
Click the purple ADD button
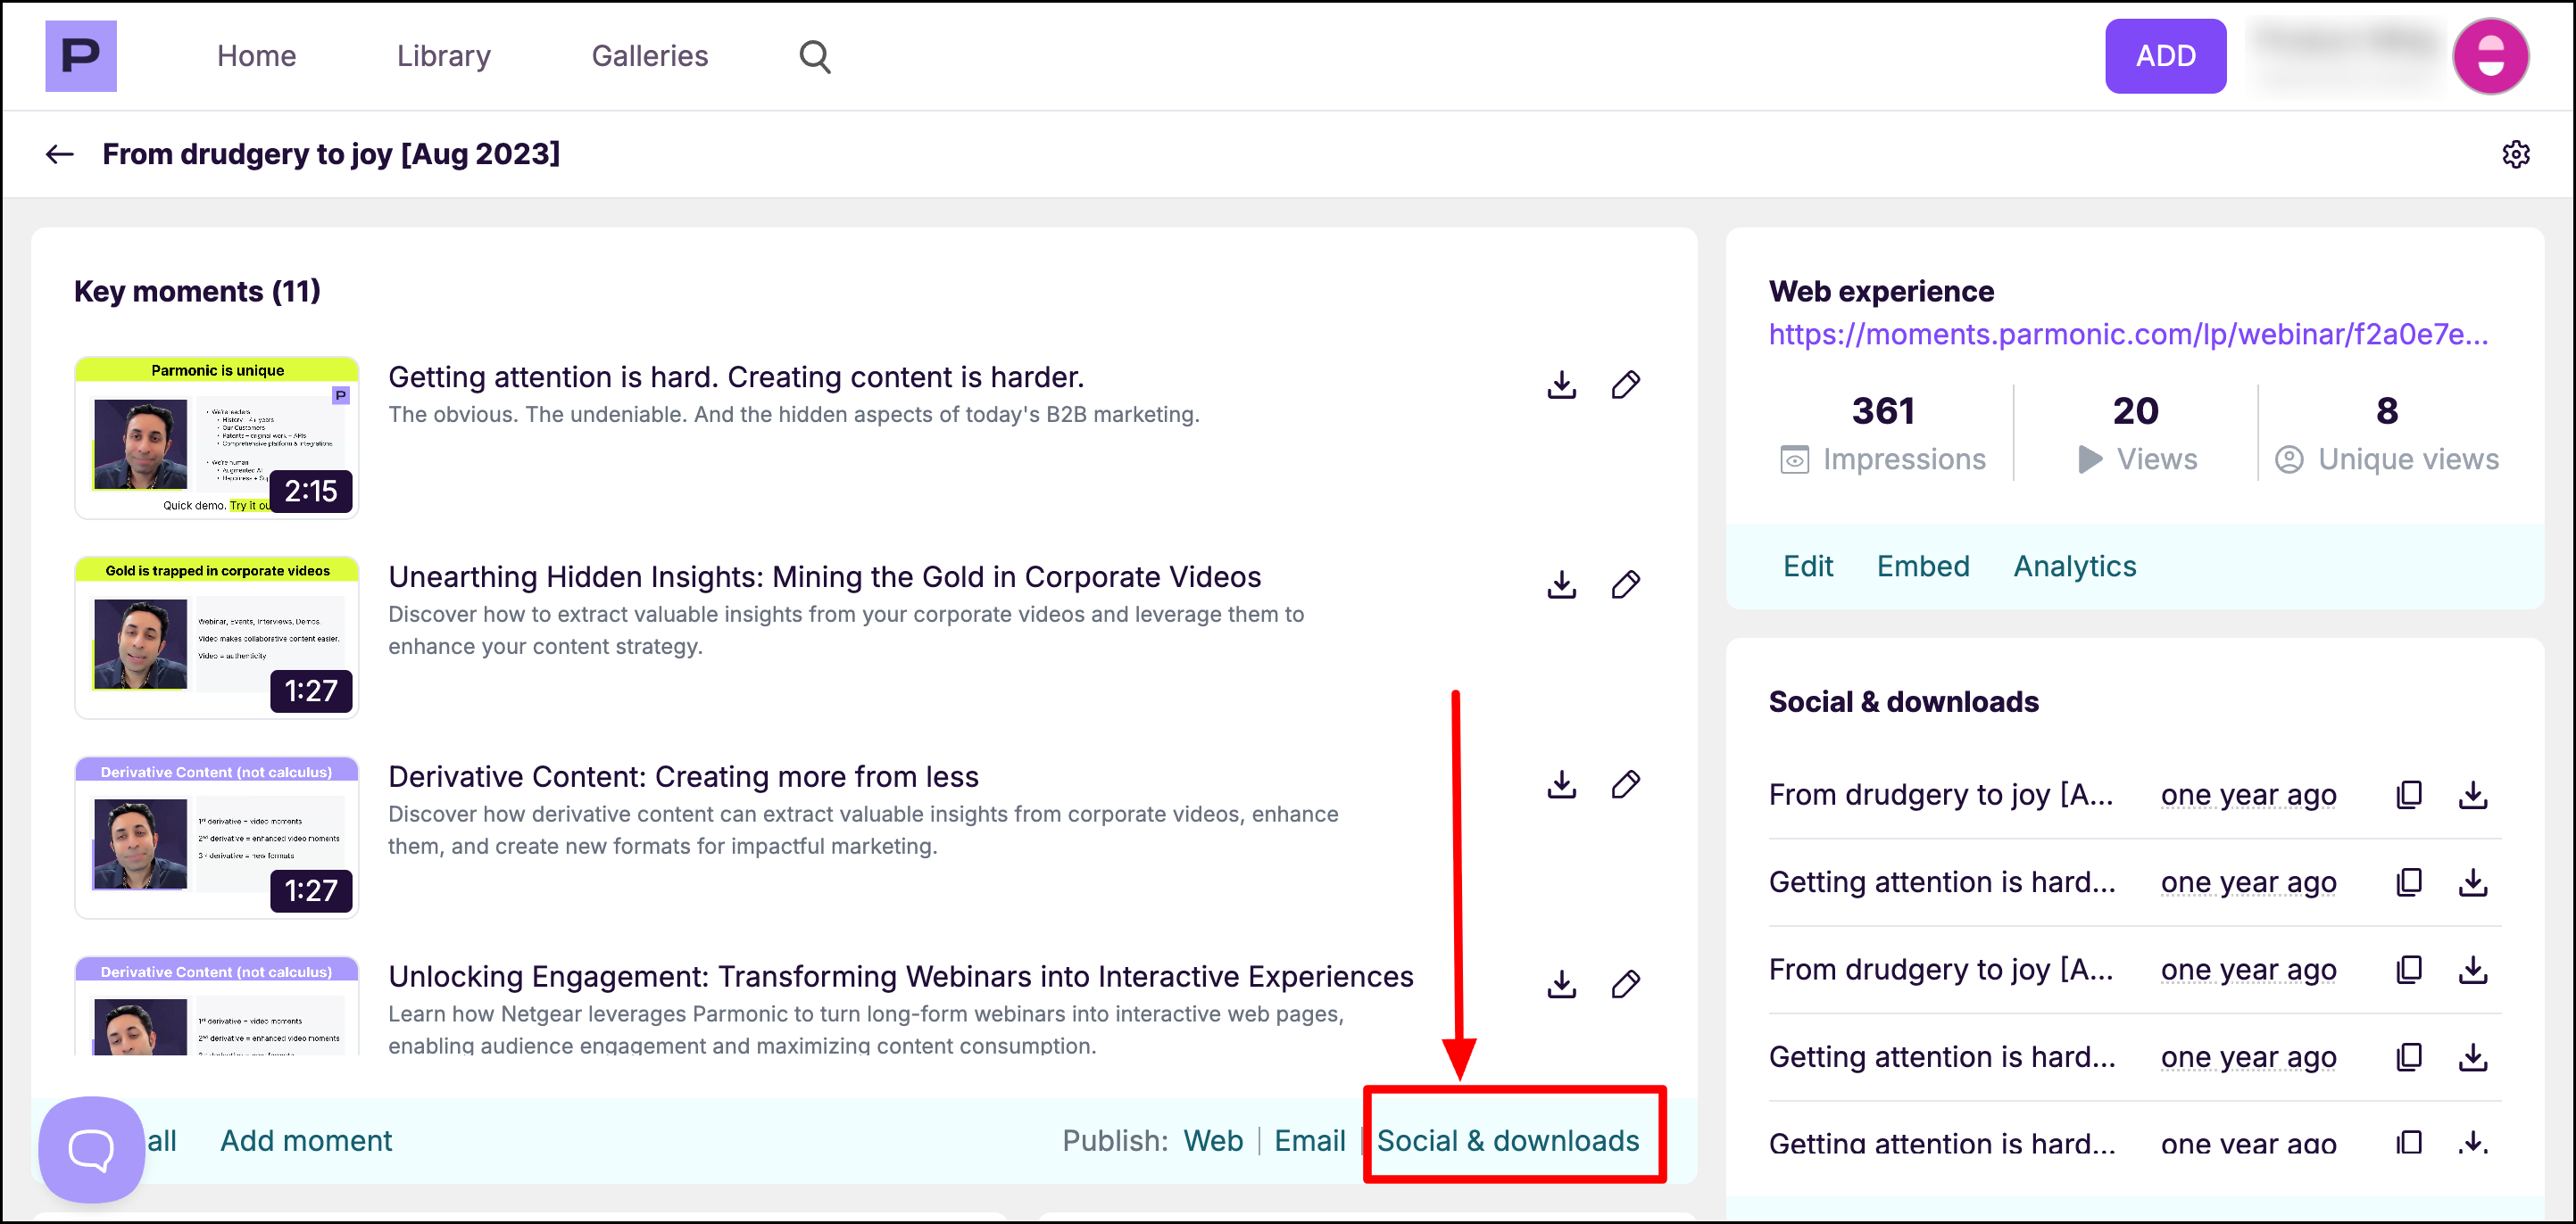click(x=2166, y=56)
